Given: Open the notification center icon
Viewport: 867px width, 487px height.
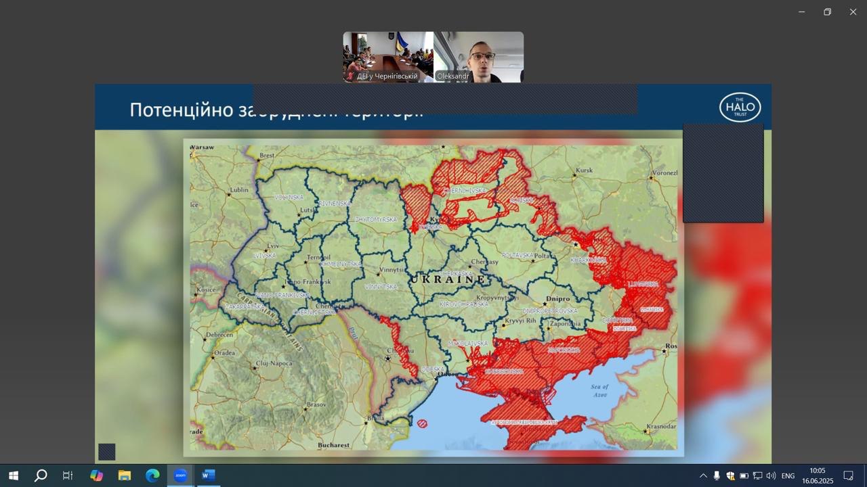Looking at the screenshot, I should point(848,476).
